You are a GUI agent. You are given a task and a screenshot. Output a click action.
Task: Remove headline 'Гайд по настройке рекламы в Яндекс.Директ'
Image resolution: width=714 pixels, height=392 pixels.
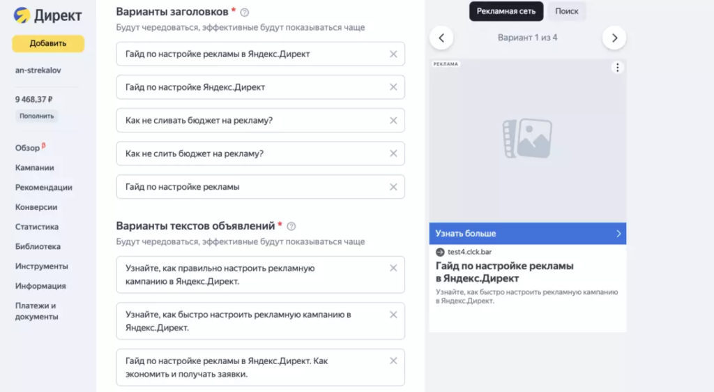pyautogui.click(x=393, y=54)
